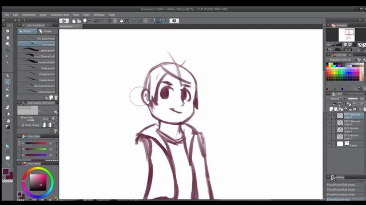Screen dimensions: 366x205
Task: Click the delete sub tool trash icon
Action: 56,97
